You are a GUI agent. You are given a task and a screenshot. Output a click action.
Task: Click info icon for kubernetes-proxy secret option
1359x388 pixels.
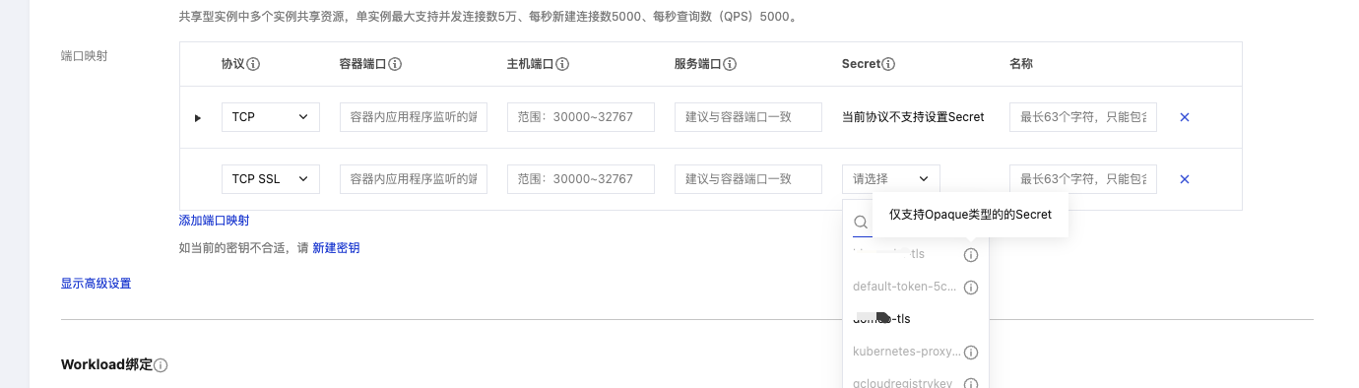pyautogui.click(x=970, y=352)
